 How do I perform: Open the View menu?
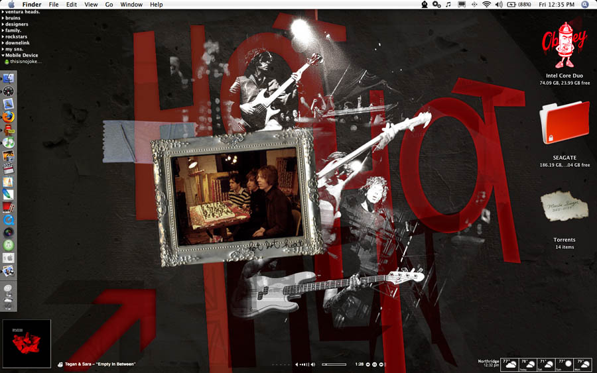click(x=91, y=5)
